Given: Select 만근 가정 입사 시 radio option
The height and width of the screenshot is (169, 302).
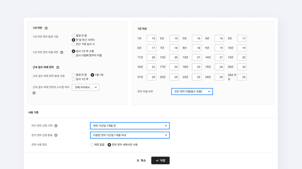Looking at the screenshot, I should (x=73, y=44).
